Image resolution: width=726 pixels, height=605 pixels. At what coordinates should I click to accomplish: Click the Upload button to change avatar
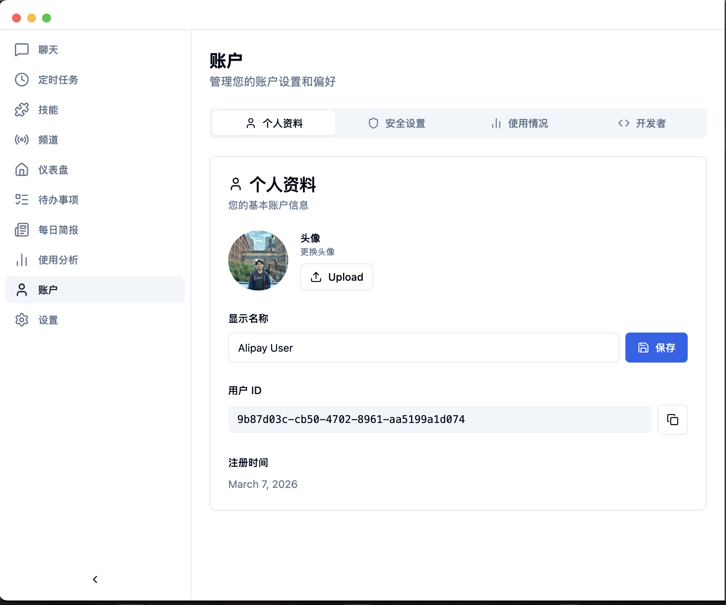pyautogui.click(x=336, y=277)
